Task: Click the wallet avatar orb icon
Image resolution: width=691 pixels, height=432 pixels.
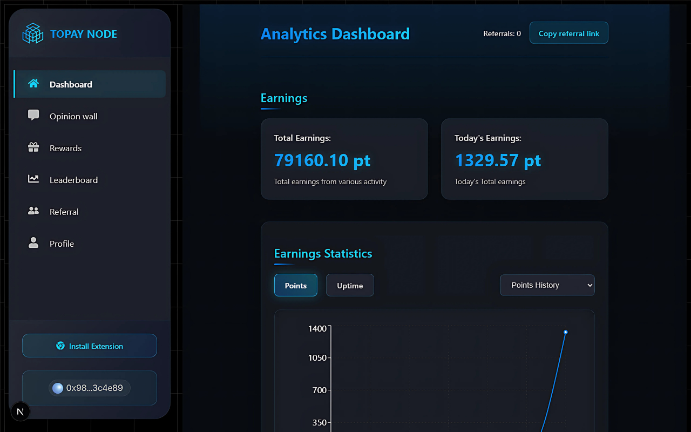Action: (58, 388)
